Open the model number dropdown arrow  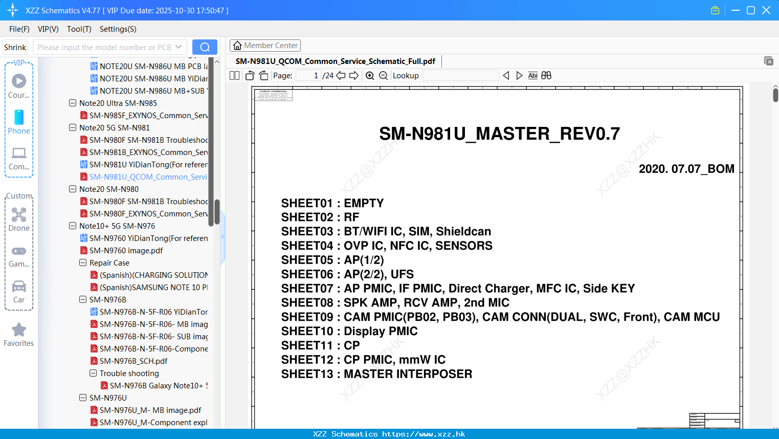179,47
